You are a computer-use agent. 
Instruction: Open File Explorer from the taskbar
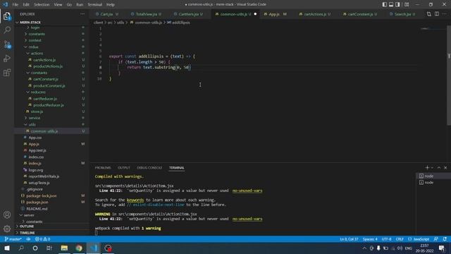click(64, 248)
